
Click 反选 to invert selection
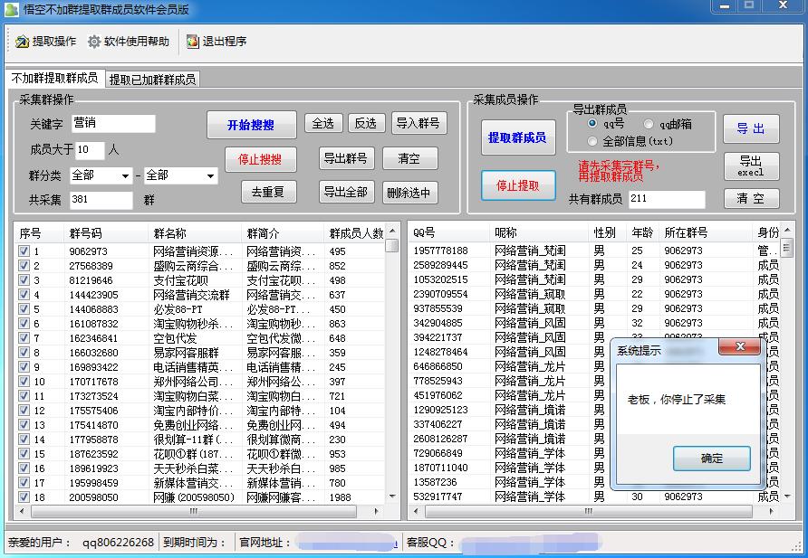pyautogui.click(x=367, y=124)
